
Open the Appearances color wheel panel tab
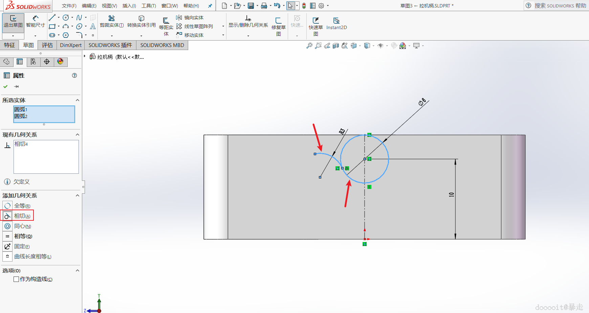pos(60,62)
